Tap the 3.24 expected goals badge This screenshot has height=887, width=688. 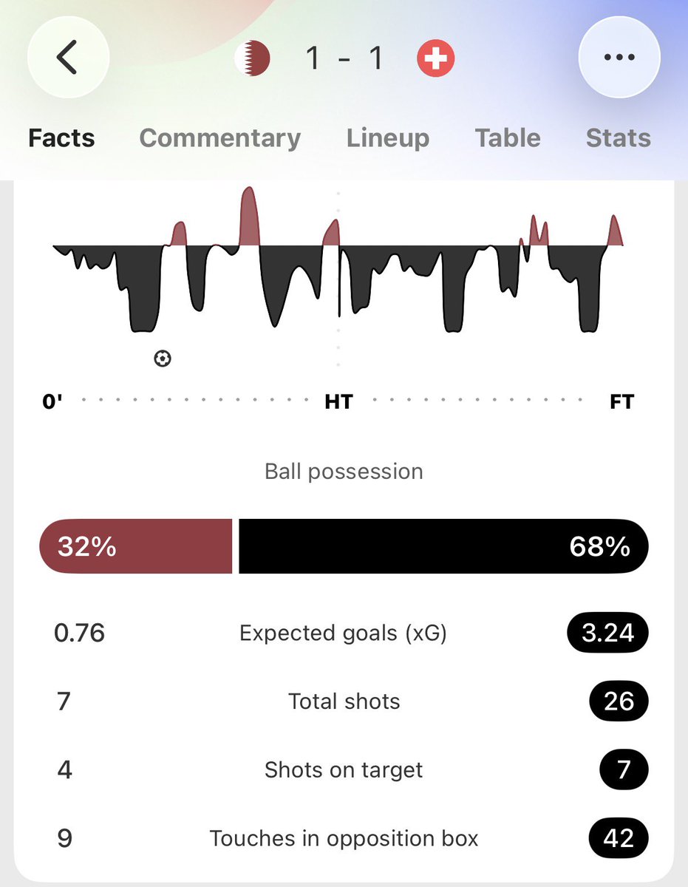pyautogui.click(x=608, y=633)
